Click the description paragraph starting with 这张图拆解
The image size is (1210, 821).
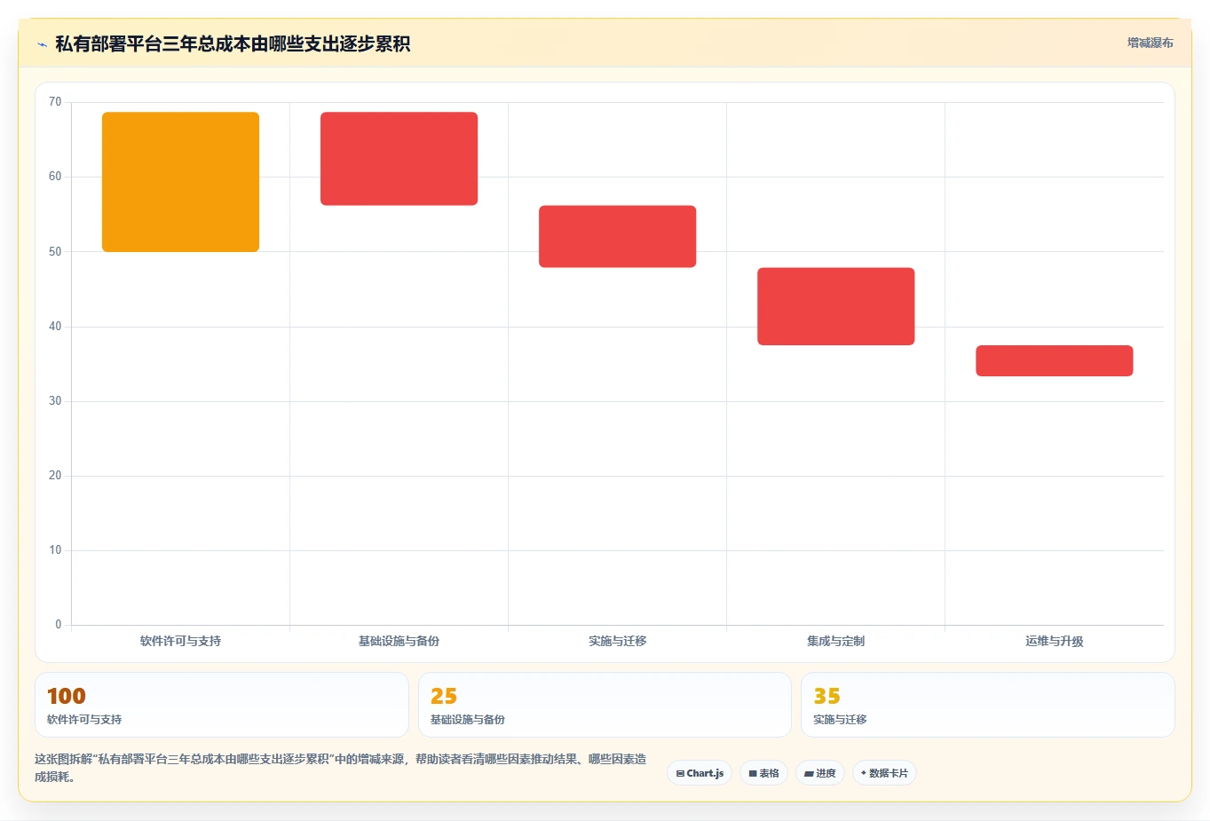coord(340,768)
